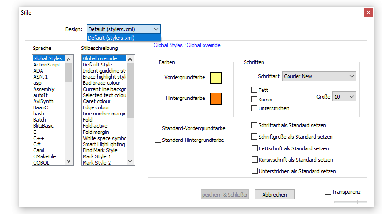Toggle the Transparenz checkbox
The height and width of the screenshot is (214, 382).
click(328, 192)
